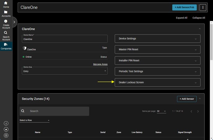Open the three-dot more options menu
The image size is (213, 140).
click(x=203, y=7)
